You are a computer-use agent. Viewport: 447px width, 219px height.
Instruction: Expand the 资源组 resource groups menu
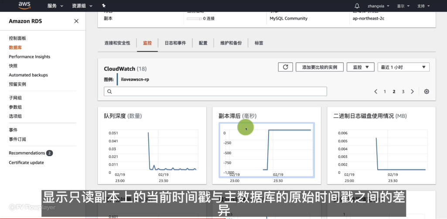(82, 6)
